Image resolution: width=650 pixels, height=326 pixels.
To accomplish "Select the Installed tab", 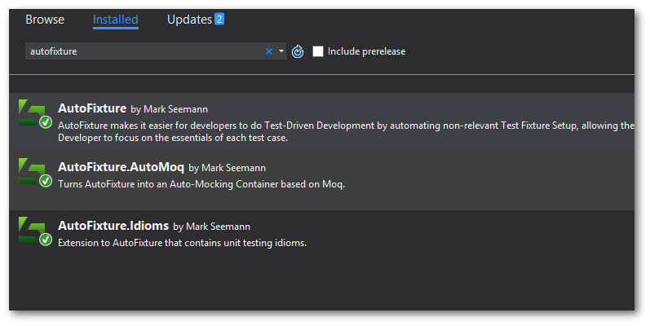I will [116, 20].
